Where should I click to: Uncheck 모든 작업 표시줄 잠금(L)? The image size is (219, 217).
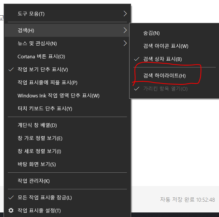(67, 197)
